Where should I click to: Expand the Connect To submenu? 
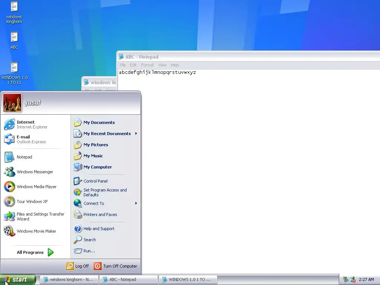point(106,203)
